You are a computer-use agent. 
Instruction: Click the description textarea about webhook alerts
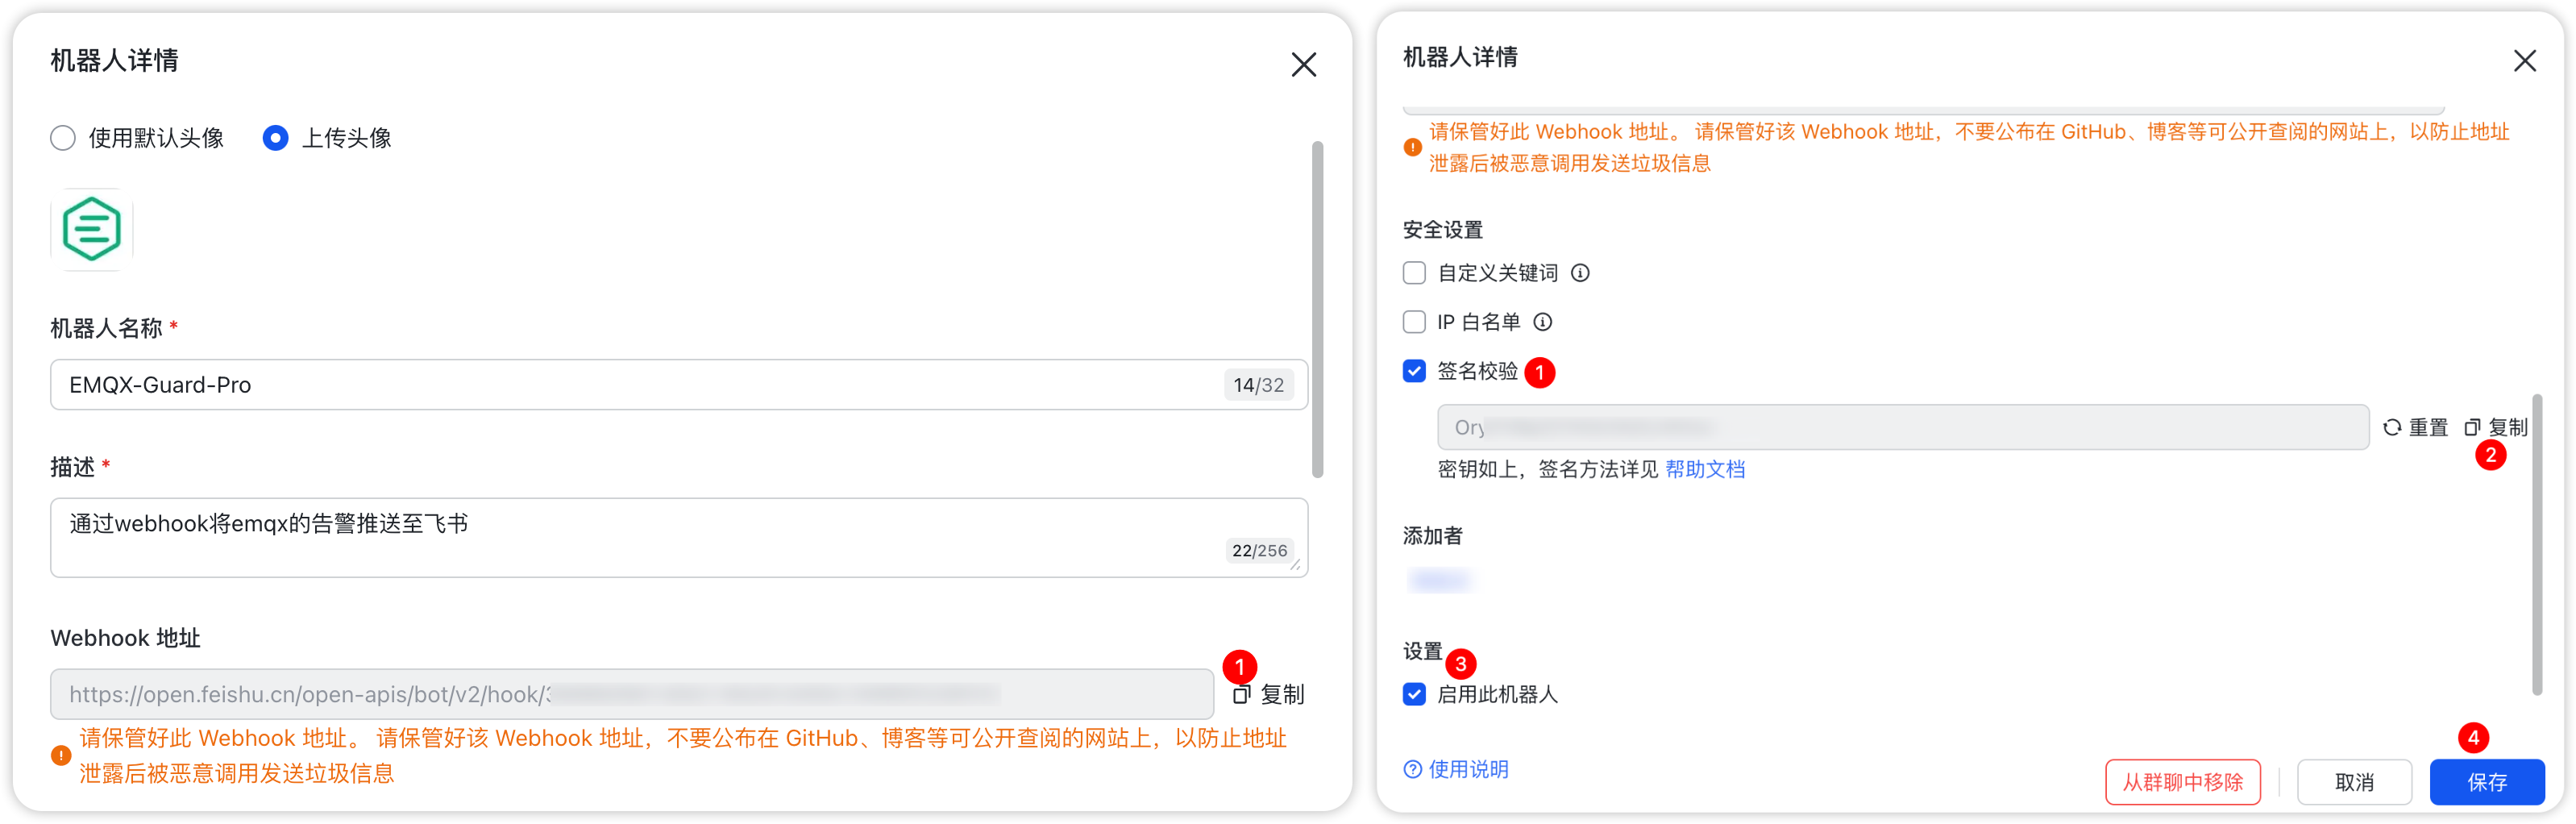679,537
